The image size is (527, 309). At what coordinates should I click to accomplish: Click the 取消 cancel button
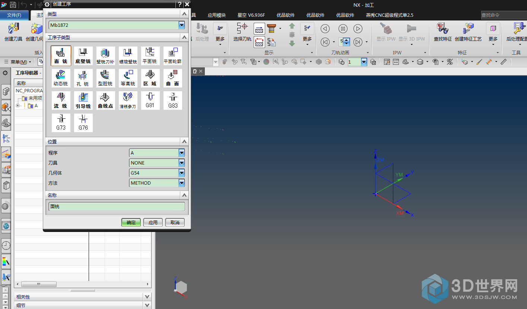click(175, 222)
